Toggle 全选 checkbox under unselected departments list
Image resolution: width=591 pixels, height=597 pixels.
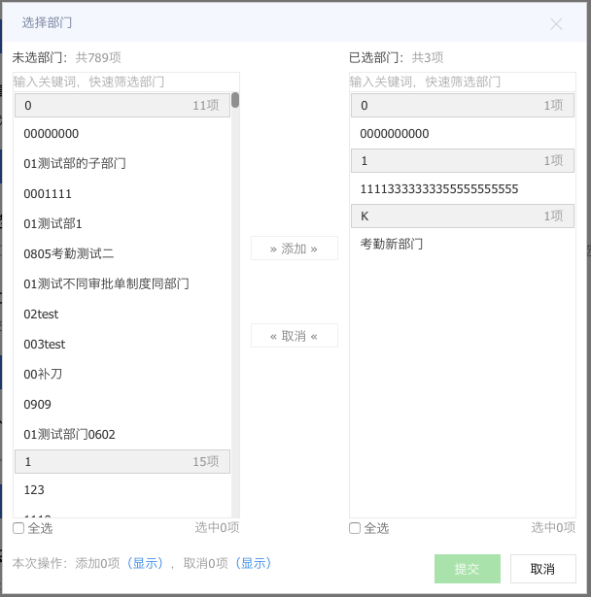coord(18,528)
